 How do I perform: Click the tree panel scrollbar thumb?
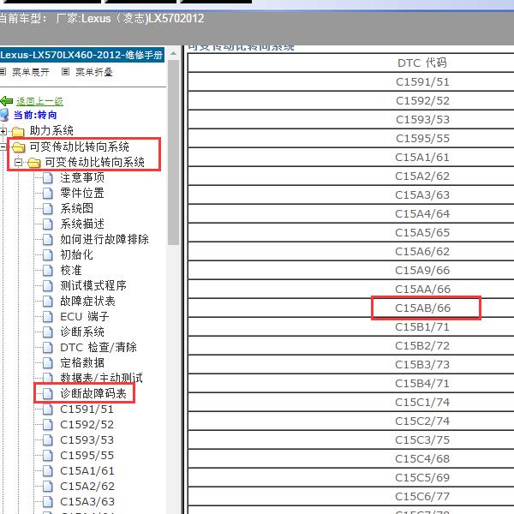174,152
